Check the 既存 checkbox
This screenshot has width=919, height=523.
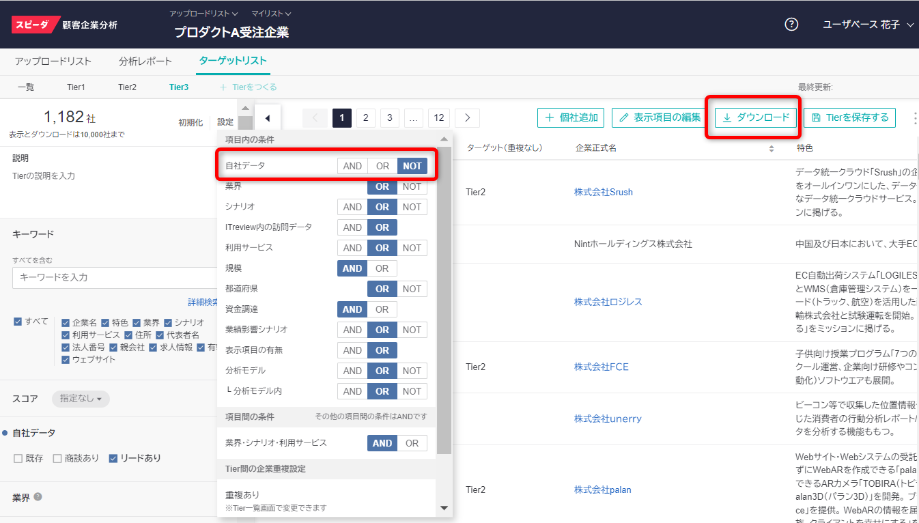click(18, 458)
